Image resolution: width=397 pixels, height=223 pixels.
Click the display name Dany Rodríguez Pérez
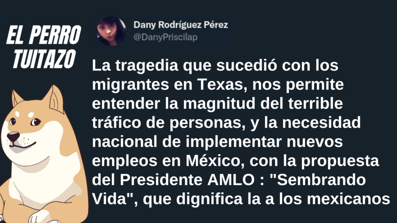coord(181,25)
